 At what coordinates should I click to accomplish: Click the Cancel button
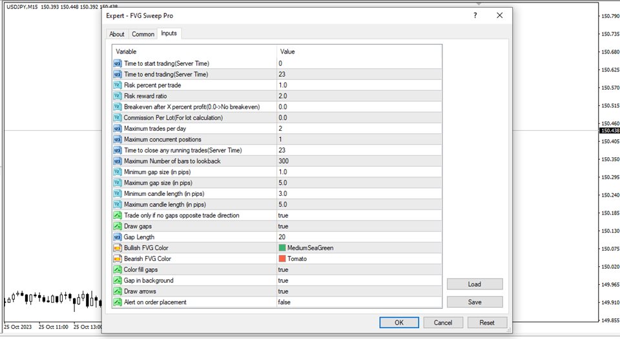443,322
